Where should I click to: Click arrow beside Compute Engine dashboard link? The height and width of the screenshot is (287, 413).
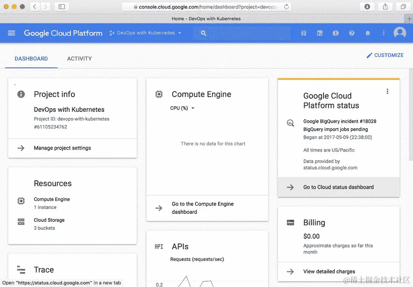[x=159, y=208]
